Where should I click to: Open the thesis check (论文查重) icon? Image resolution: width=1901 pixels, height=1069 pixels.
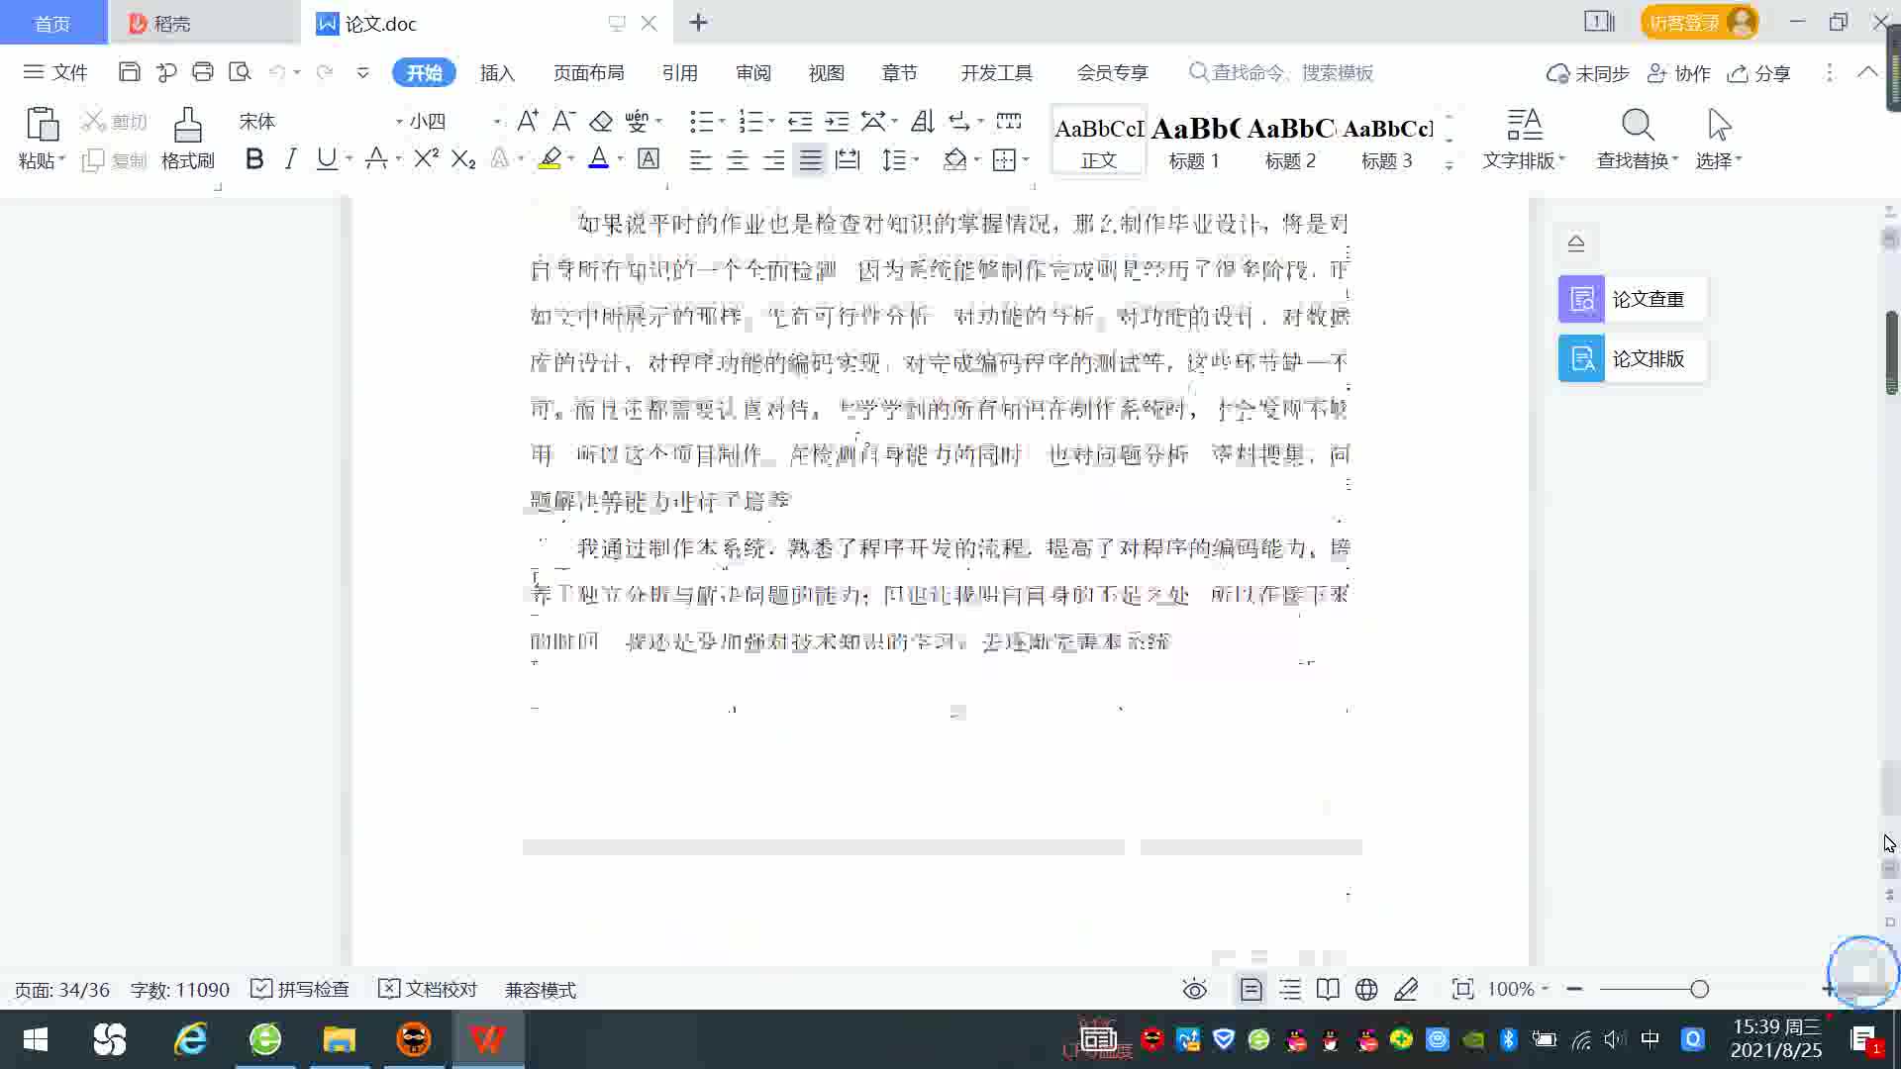tap(1581, 299)
